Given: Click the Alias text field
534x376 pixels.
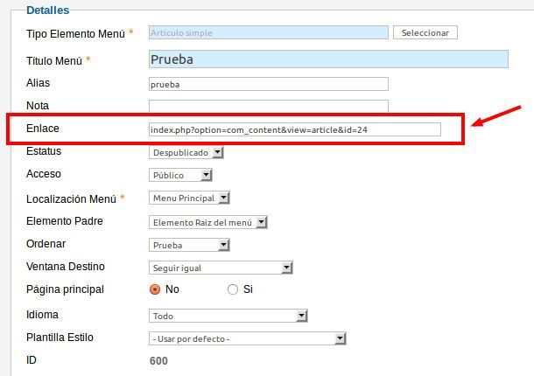Looking at the screenshot, I should (269, 84).
